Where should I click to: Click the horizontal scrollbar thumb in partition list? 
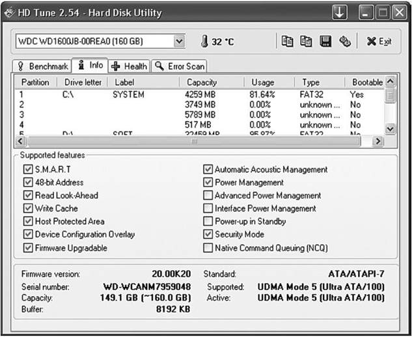[x=194, y=141]
